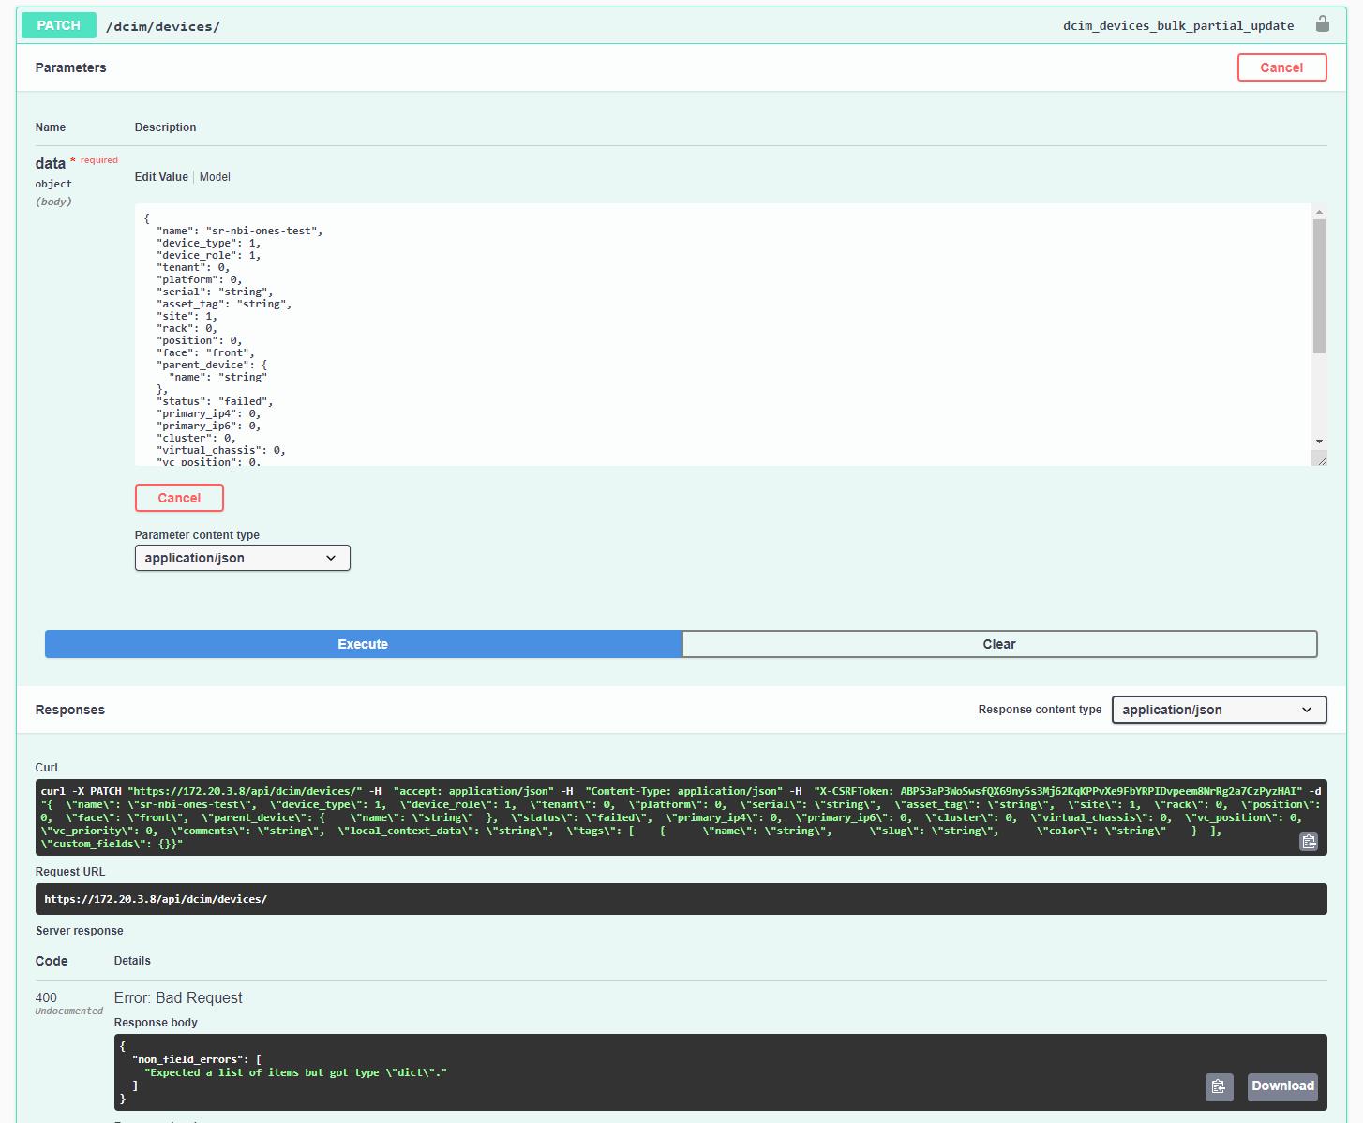
Task: Open the authorization lock icon
Action: (1323, 24)
